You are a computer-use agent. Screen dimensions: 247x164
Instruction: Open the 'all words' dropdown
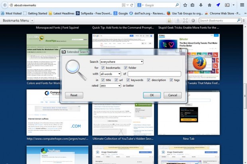[x=110, y=73]
